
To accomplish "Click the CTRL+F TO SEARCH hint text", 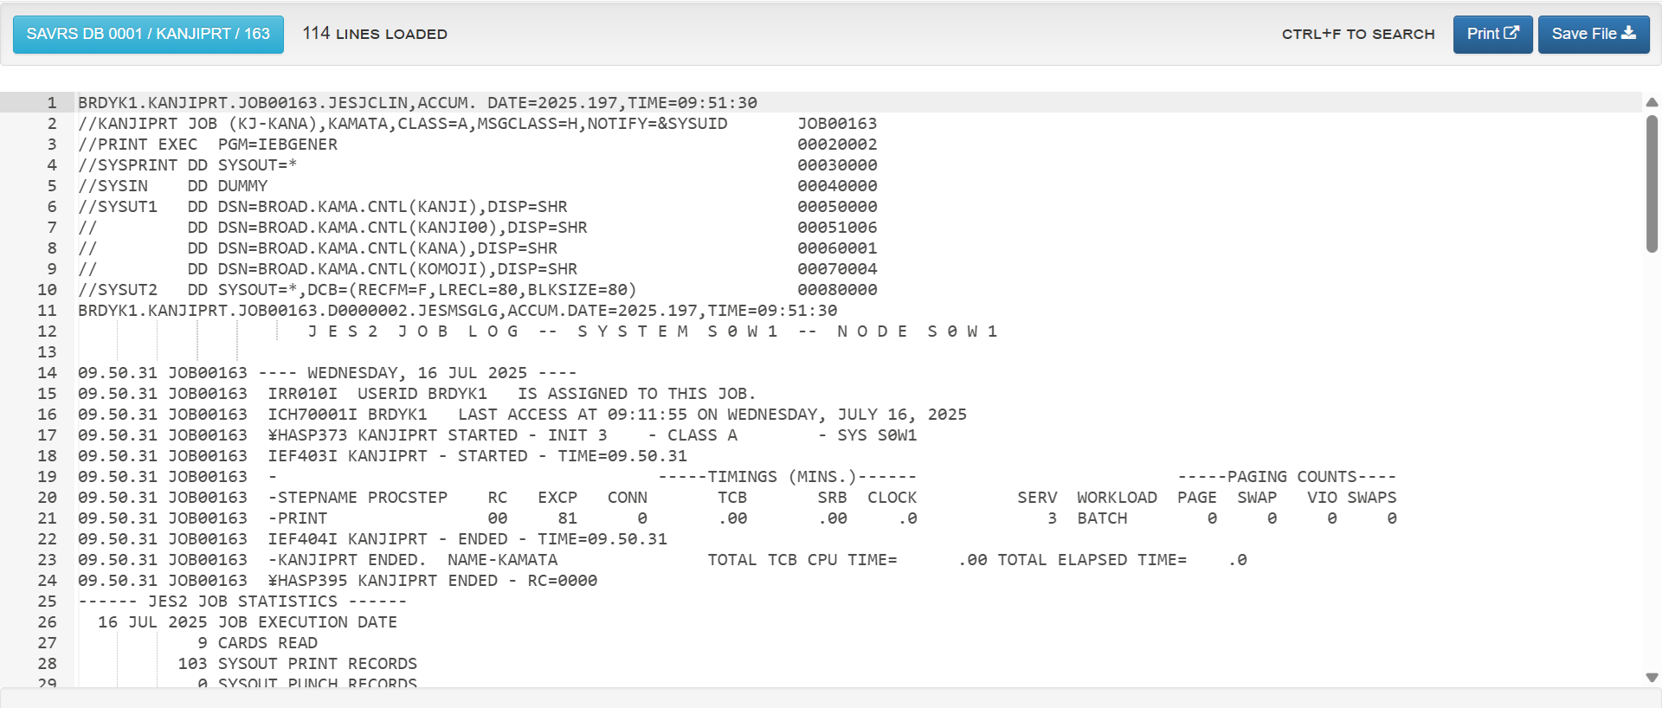I will [1357, 34].
